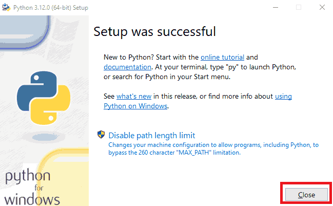
Task: Click the greyed-out maximize button
Action: click(299, 7)
